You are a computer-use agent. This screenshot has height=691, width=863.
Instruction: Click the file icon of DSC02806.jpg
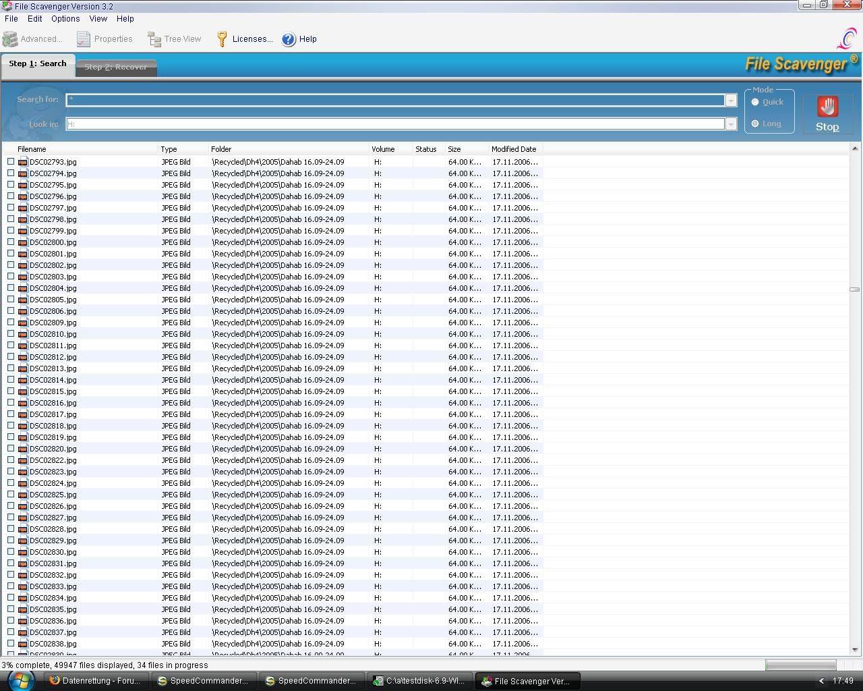pyautogui.click(x=22, y=311)
